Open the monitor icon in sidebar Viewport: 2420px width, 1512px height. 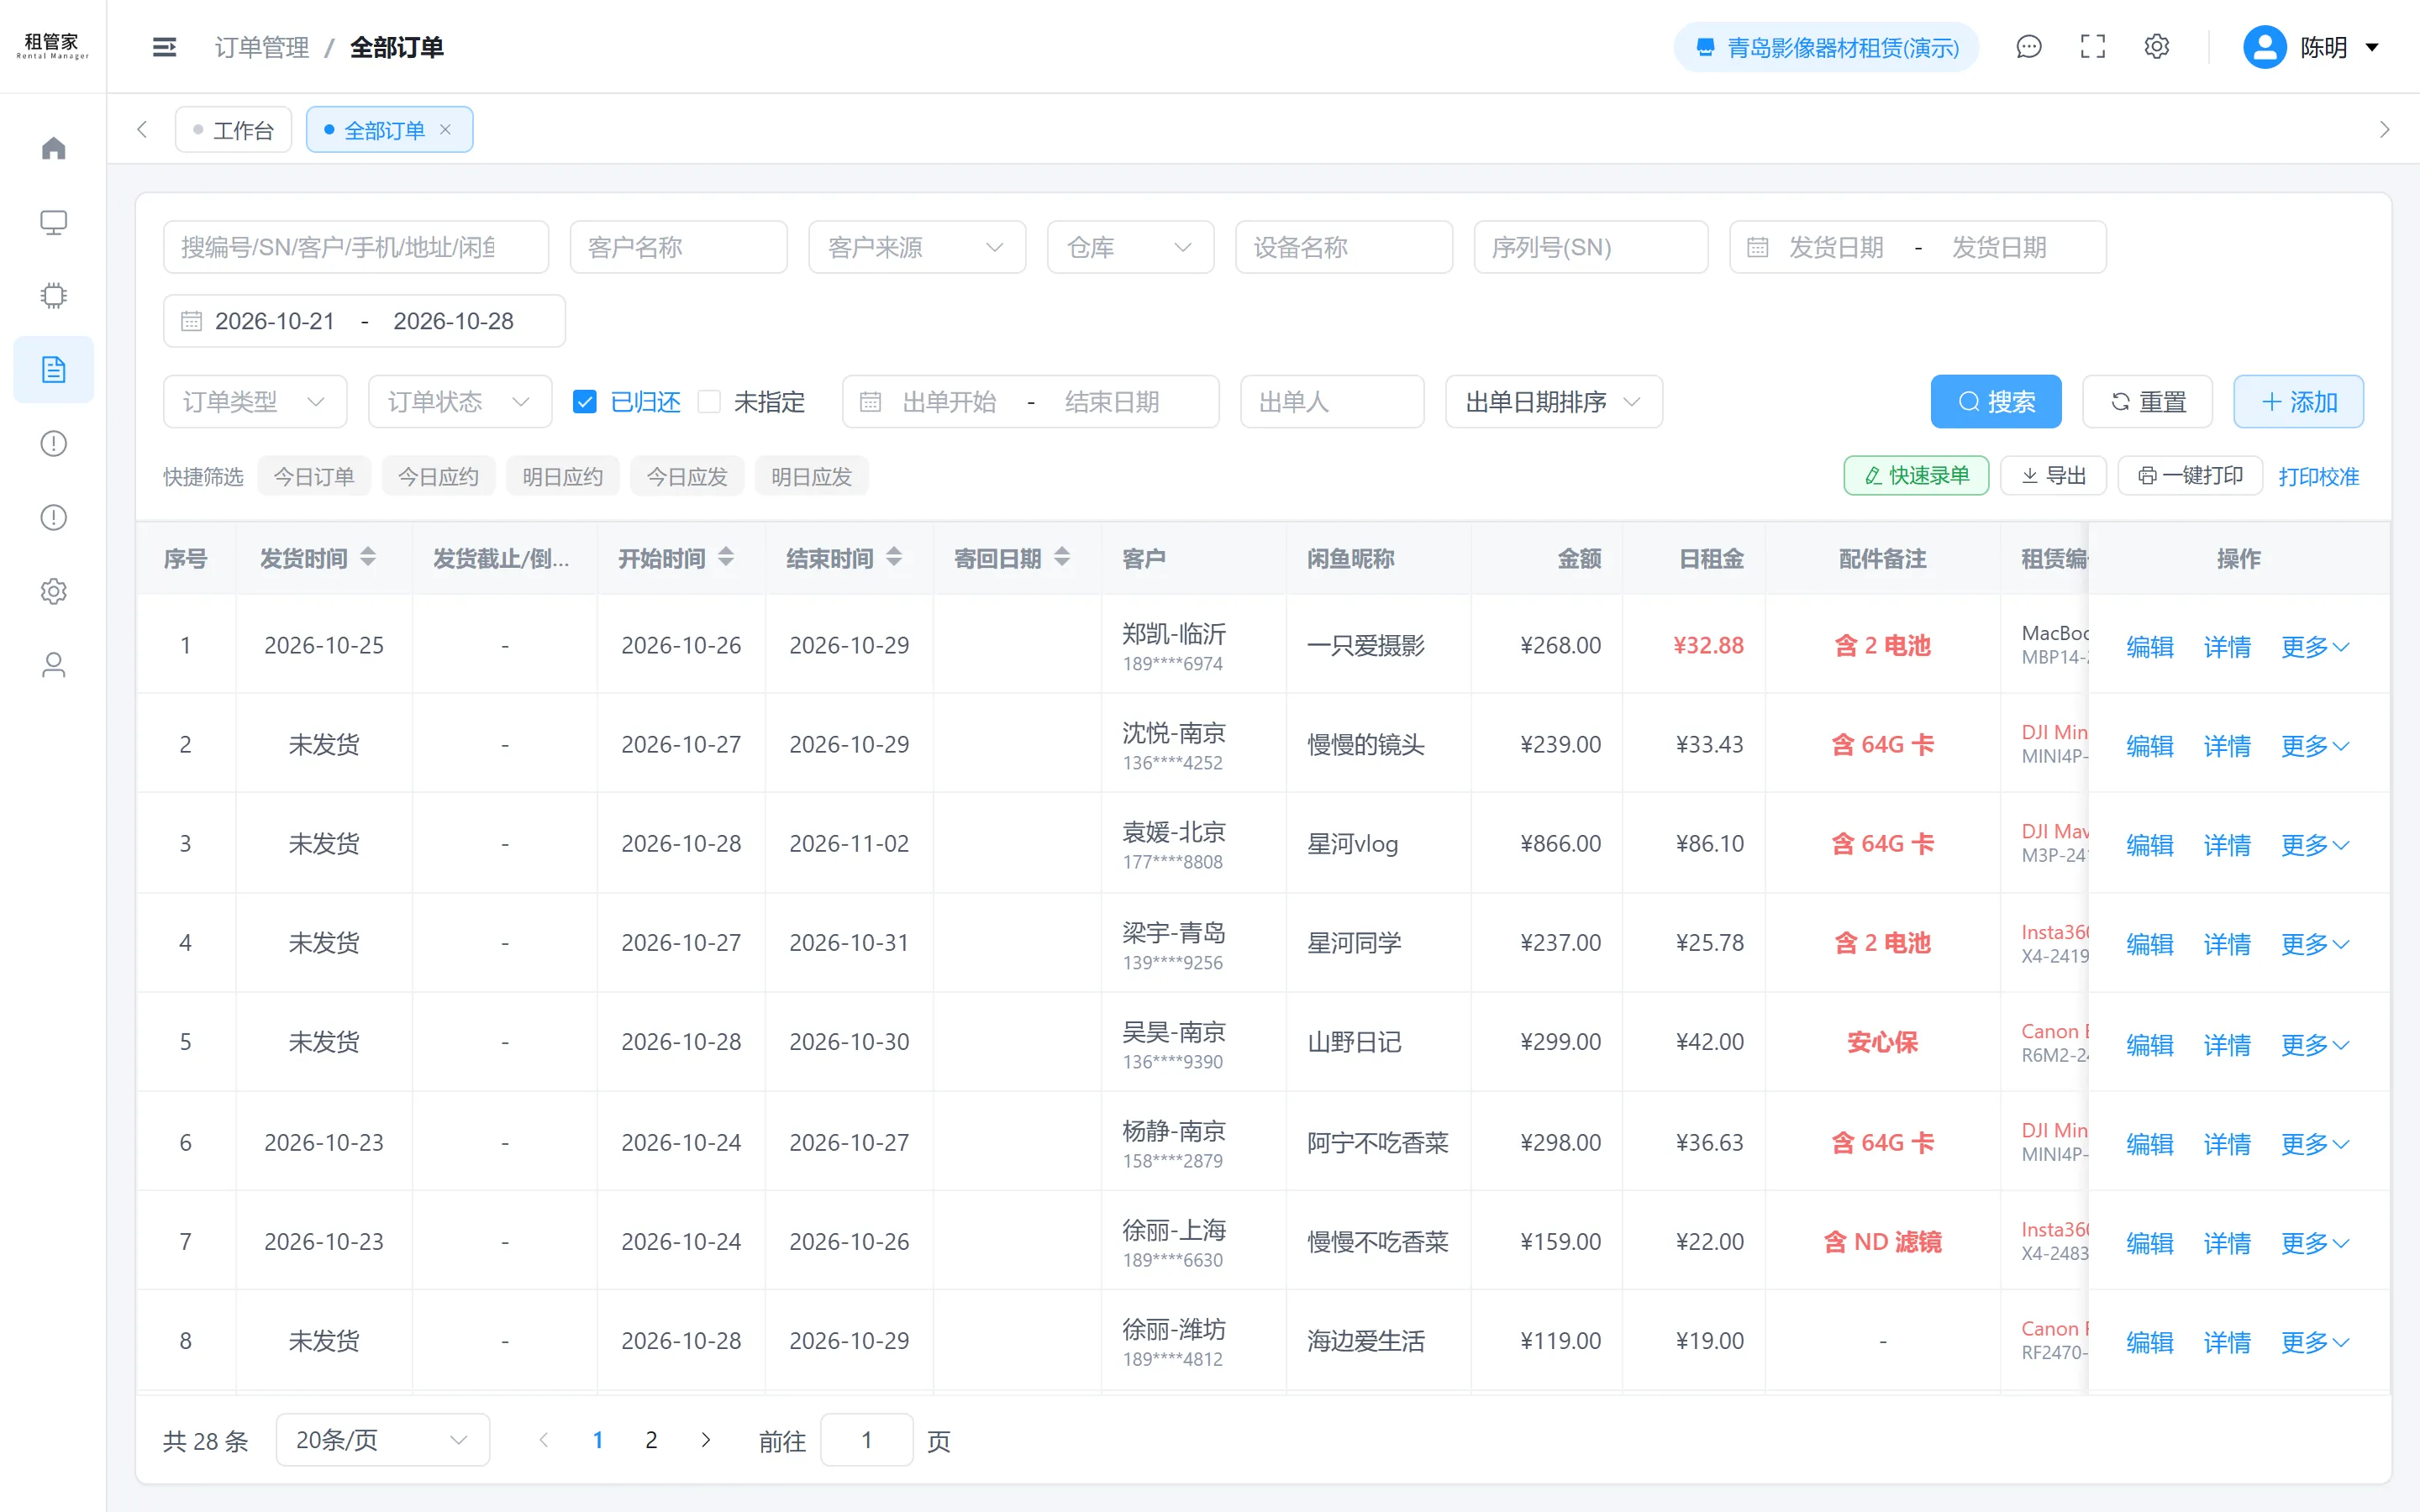tap(53, 222)
